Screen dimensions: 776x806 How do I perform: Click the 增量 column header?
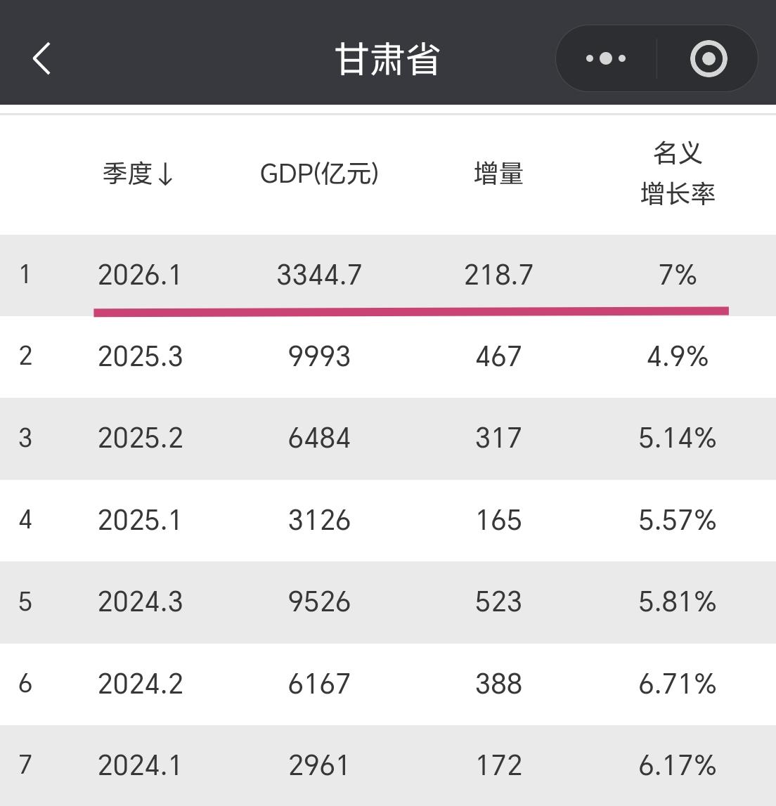tap(498, 175)
